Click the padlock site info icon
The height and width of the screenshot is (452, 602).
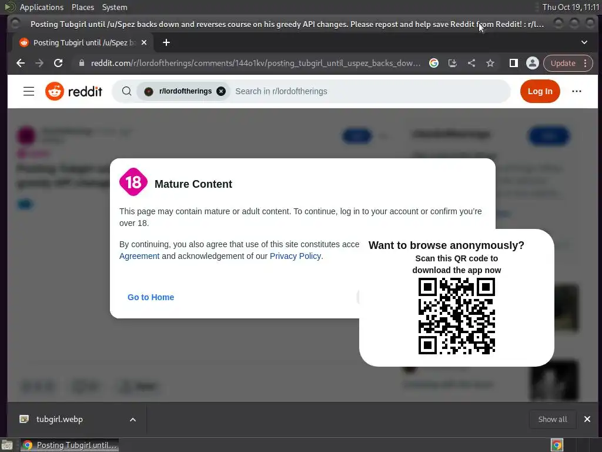point(81,63)
